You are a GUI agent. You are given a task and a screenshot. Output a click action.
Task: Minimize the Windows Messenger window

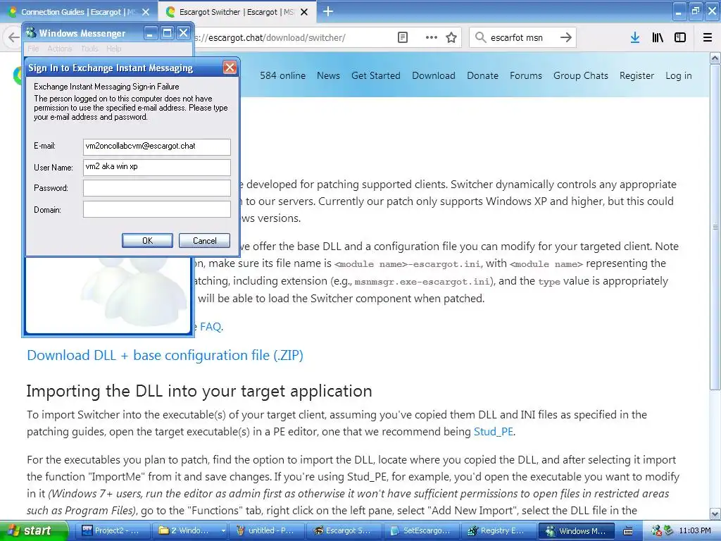pos(151,33)
